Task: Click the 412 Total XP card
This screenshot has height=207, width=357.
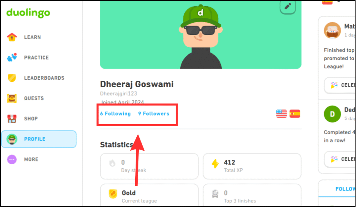Action: pos(252,166)
